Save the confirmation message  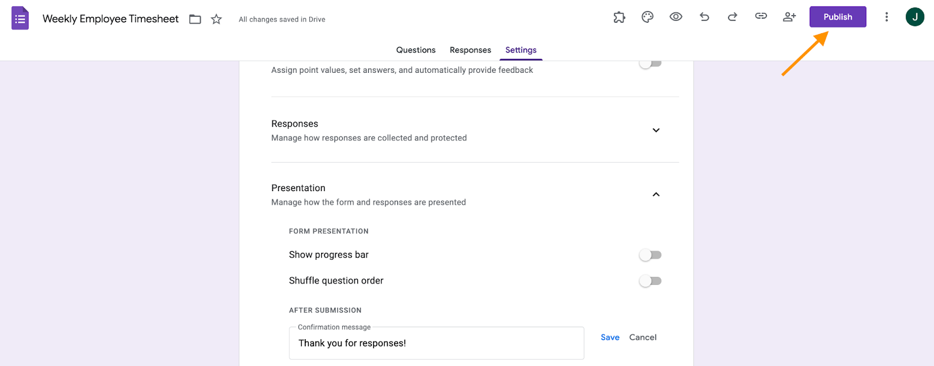tap(610, 337)
